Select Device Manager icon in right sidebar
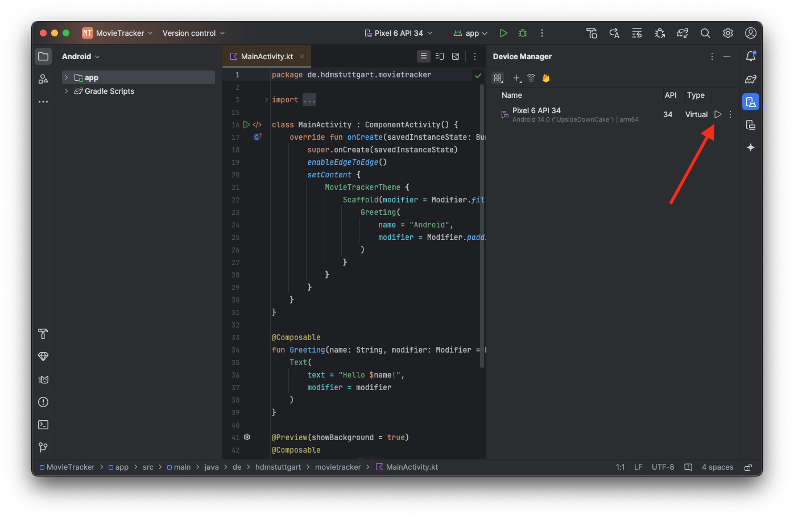794x518 pixels. pos(751,102)
